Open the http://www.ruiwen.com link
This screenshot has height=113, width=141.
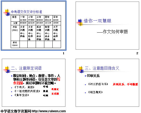pos(49,111)
